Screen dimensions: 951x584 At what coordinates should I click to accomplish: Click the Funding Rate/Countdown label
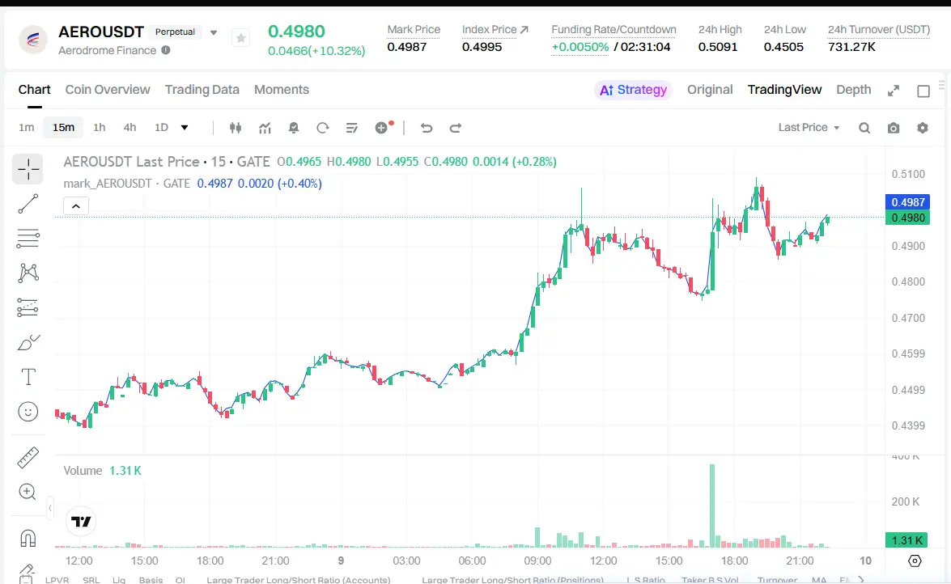pos(613,29)
